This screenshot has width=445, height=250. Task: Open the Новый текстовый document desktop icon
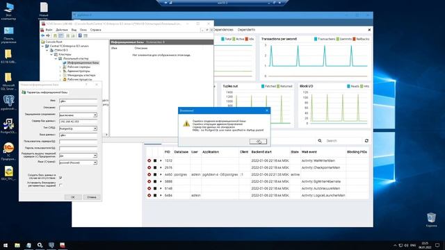click(x=44, y=11)
